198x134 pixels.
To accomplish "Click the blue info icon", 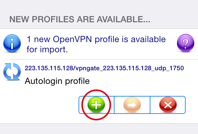I will (x=12, y=43).
